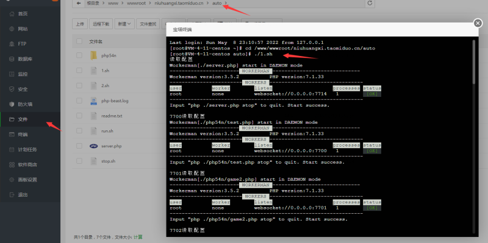Click the 文件名 column header

(96, 41)
